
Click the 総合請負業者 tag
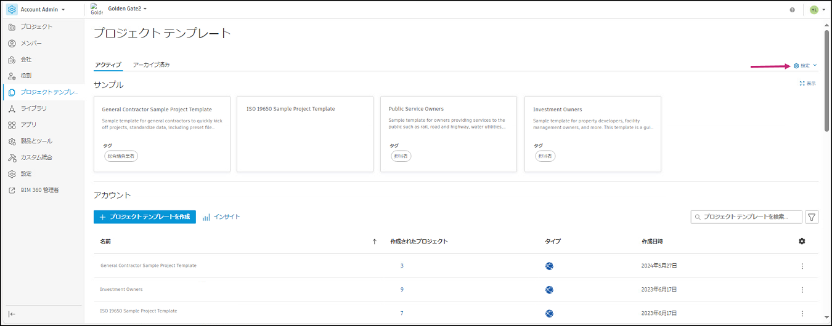click(x=121, y=156)
